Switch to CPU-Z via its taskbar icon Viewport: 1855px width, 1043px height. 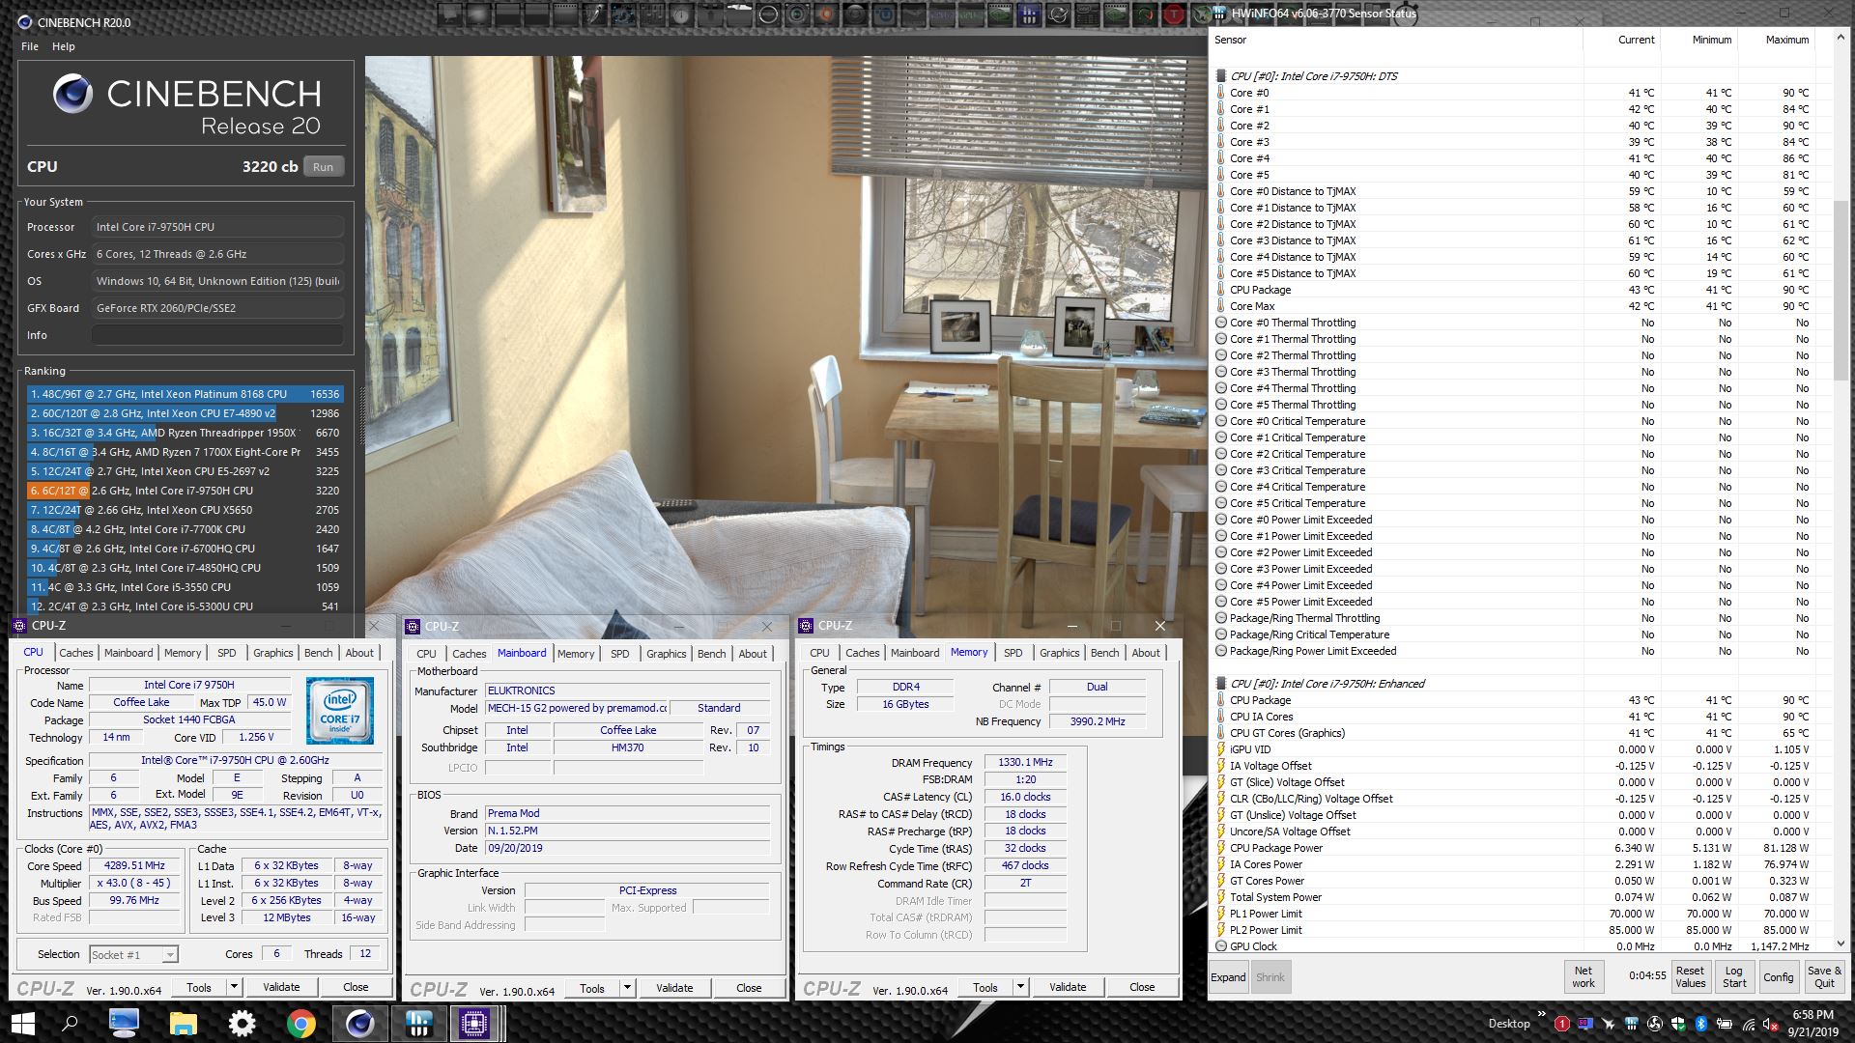coord(474,1023)
